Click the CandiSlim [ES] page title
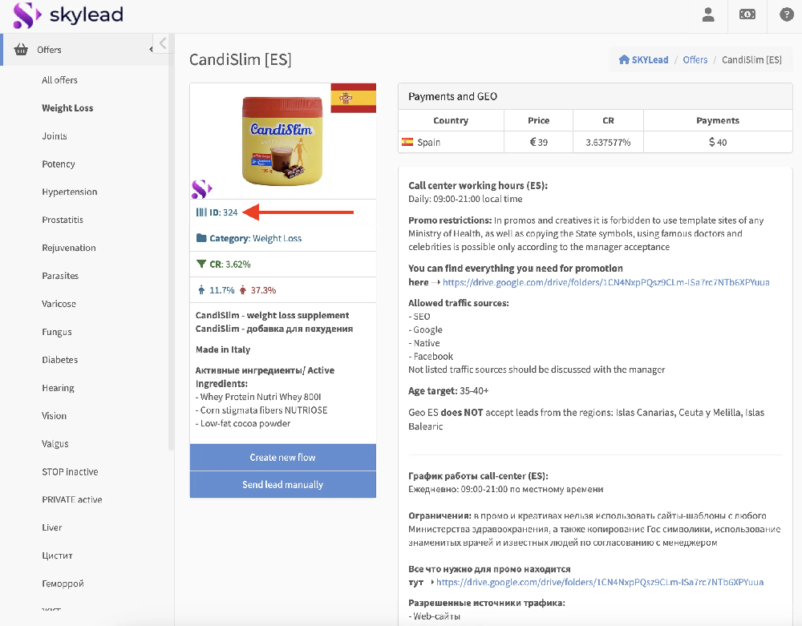The height and width of the screenshot is (626, 802). (241, 60)
